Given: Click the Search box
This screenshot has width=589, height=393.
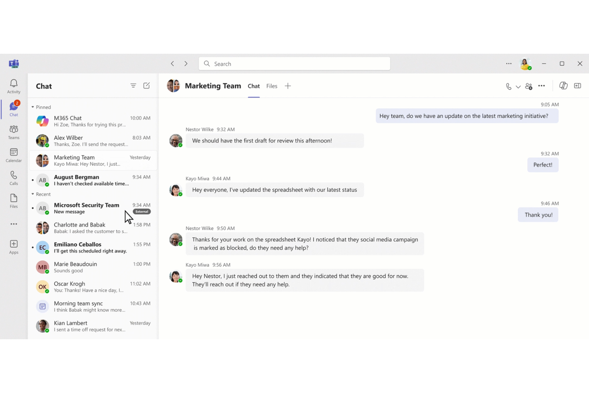Looking at the screenshot, I should [294, 64].
